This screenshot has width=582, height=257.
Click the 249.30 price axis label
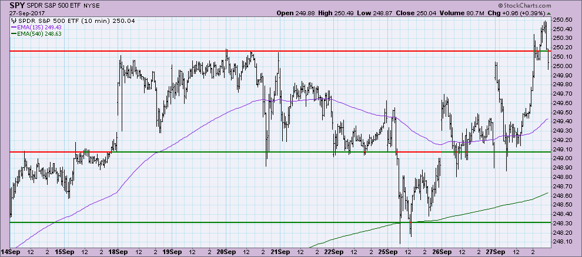(x=562, y=131)
